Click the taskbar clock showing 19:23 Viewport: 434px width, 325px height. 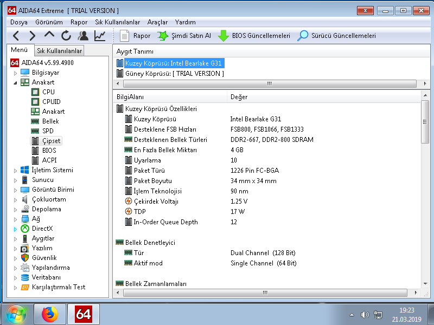coord(406,315)
